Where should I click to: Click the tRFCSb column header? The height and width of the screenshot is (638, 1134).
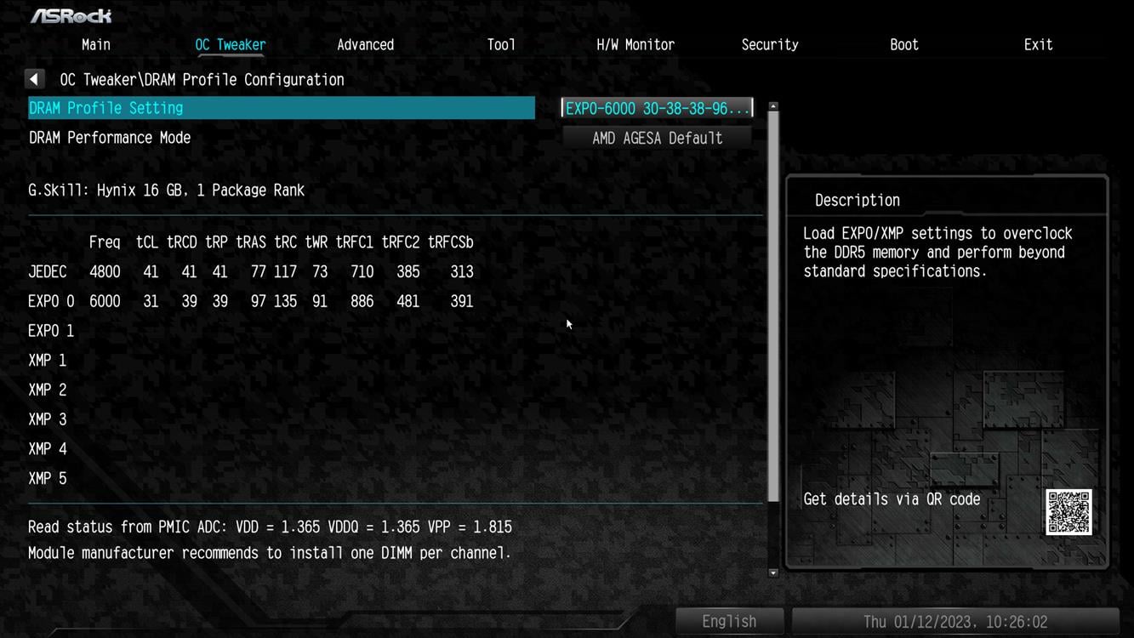(x=451, y=242)
